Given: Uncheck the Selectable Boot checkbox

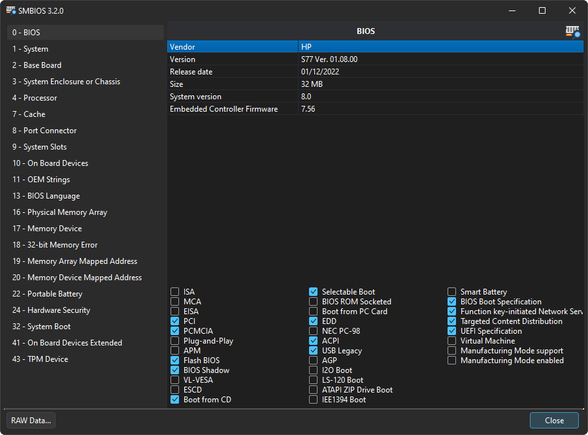Looking at the screenshot, I should pyautogui.click(x=313, y=292).
